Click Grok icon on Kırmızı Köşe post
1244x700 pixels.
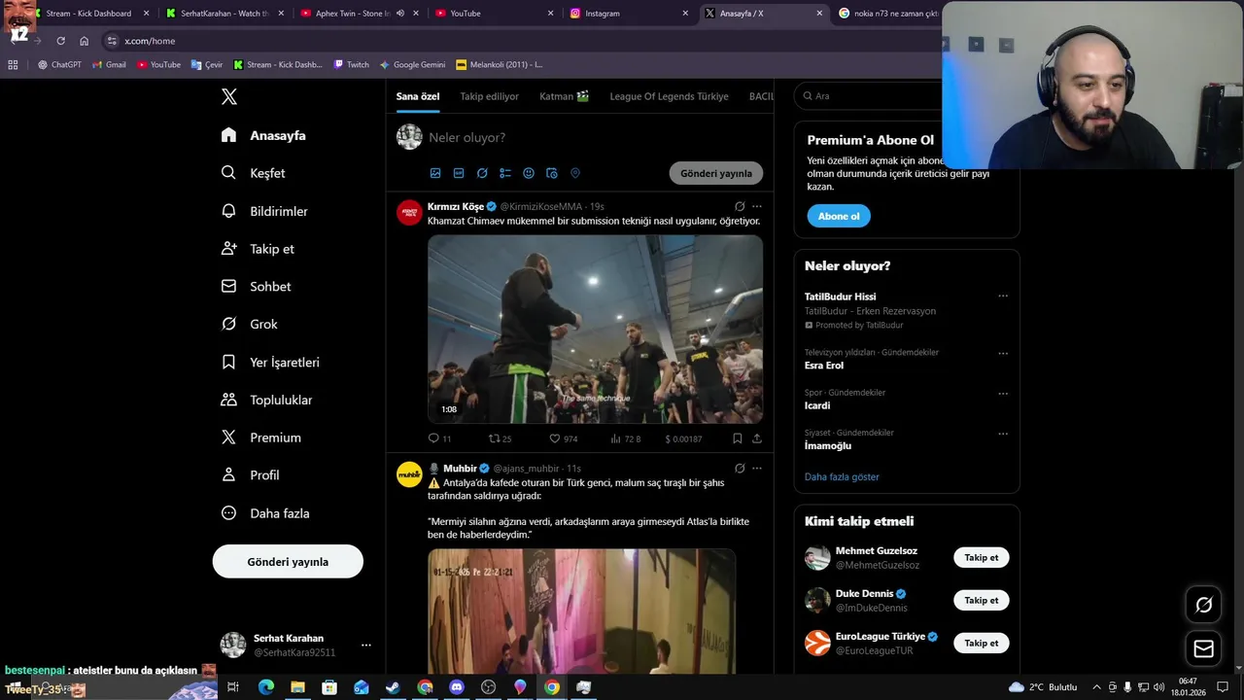[740, 206]
